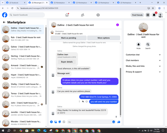React to 'you will send me your number'

pos(87,101)
